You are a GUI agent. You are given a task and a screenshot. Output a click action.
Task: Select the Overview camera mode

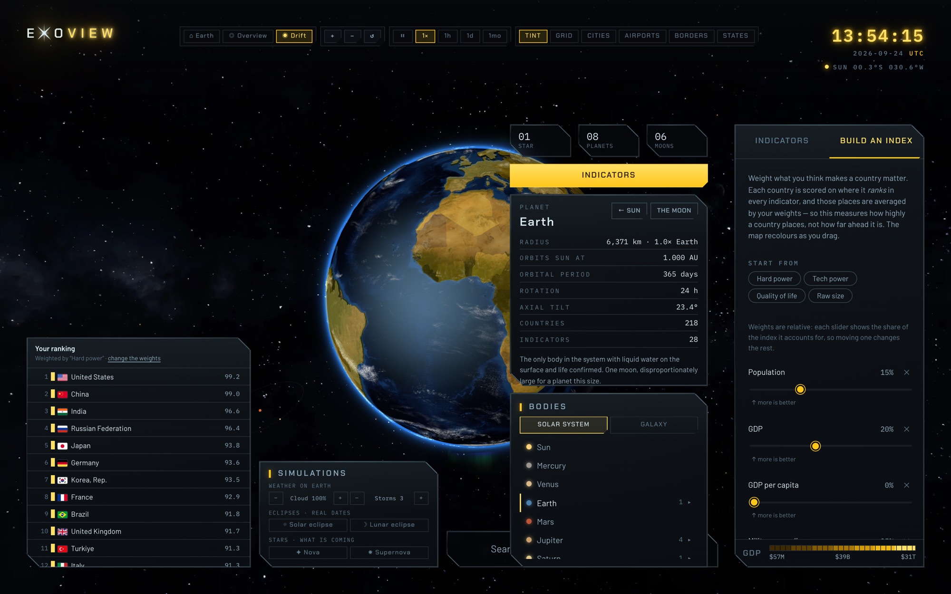tap(248, 36)
